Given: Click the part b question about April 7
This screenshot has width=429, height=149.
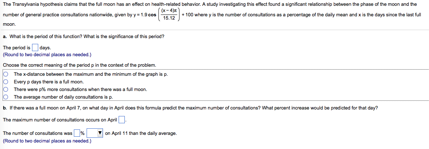Looking at the screenshot, I should (190, 108).
